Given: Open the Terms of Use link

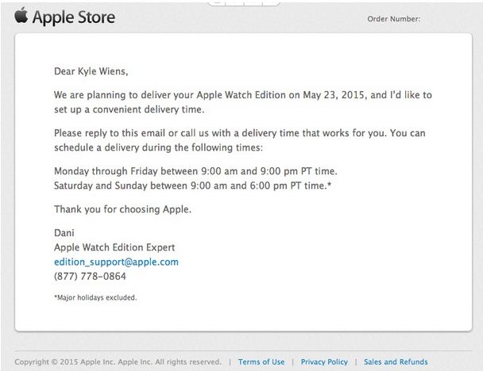Looking at the screenshot, I should [x=261, y=361].
